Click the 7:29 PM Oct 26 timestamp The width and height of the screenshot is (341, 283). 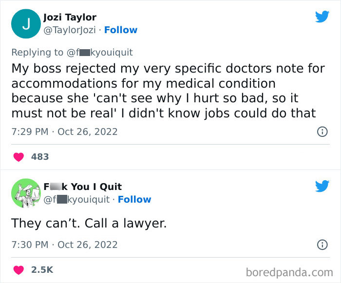pos(64,132)
